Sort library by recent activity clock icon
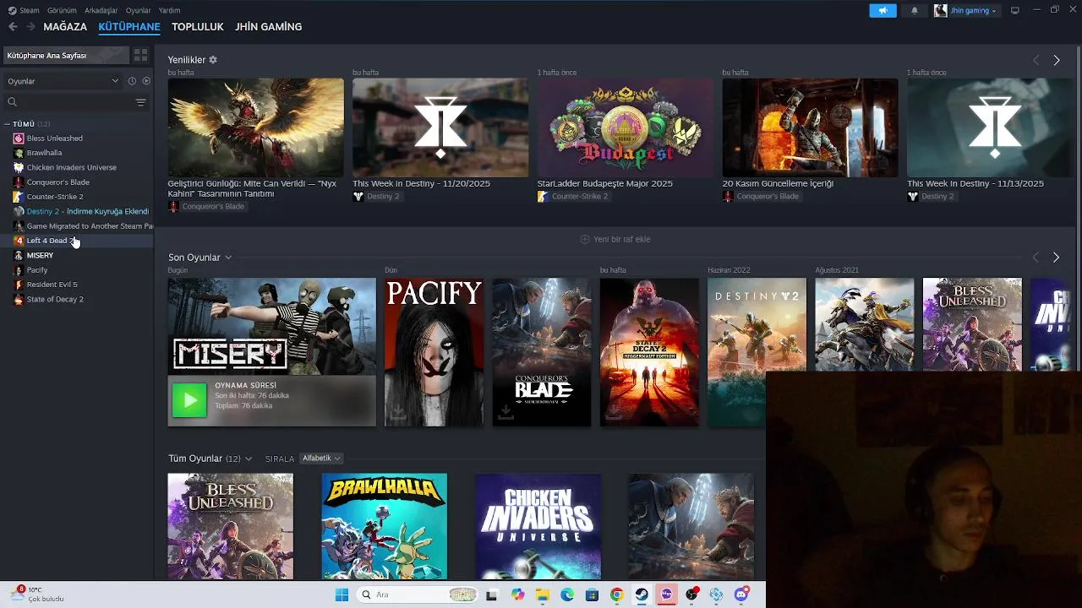 coord(132,81)
